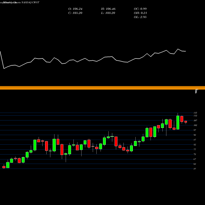The width and height of the screenshot is (205, 205).
Task: Click the 'O: 106.24' open value
Action: point(75,9)
